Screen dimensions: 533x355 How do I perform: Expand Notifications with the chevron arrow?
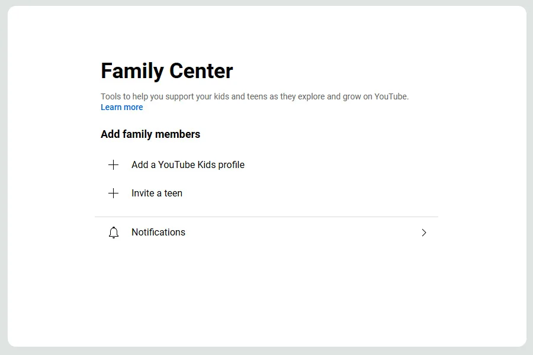424,233
